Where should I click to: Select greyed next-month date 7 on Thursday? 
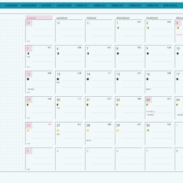[147, 151]
